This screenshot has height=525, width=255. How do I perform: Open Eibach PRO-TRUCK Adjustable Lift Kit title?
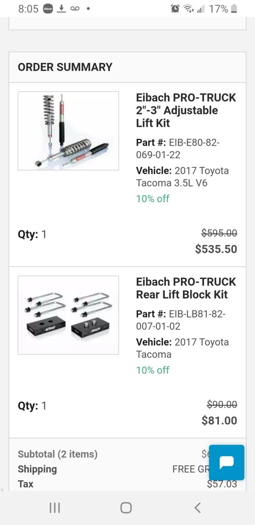pyautogui.click(x=186, y=110)
